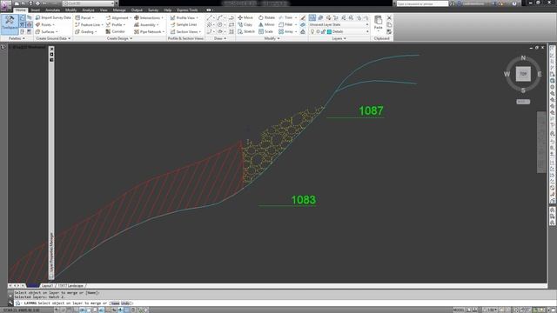Toggle layer freeze sun icon
This screenshot has width=557, height=313.
pyautogui.click(x=318, y=31)
